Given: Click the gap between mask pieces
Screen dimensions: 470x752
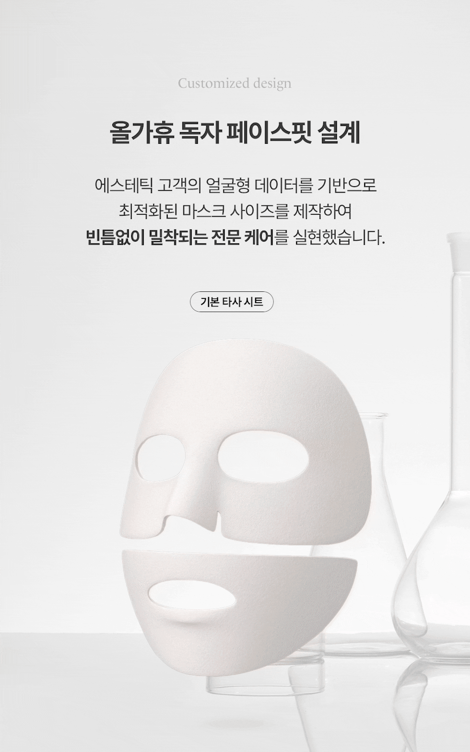Looking at the screenshot, I should [x=235, y=546].
